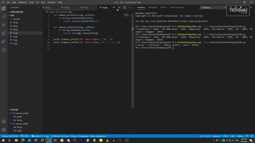
Task: Open the Go menu
Action: [37, 2]
